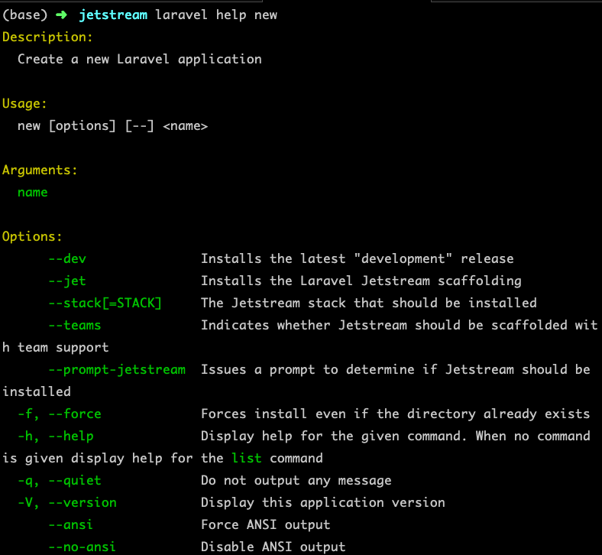Click the 'Options:' heading
This screenshot has width=602, height=555.
pyautogui.click(x=32, y=236)
